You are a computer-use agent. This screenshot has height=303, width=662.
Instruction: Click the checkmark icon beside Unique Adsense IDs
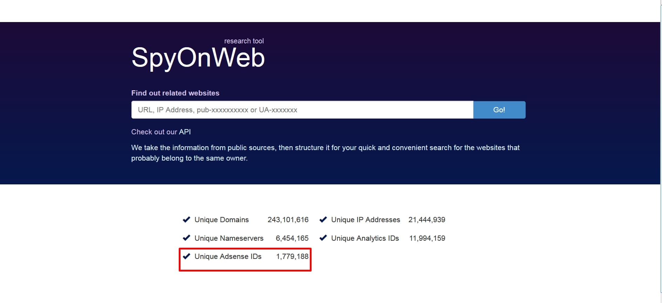click(186, 256)
